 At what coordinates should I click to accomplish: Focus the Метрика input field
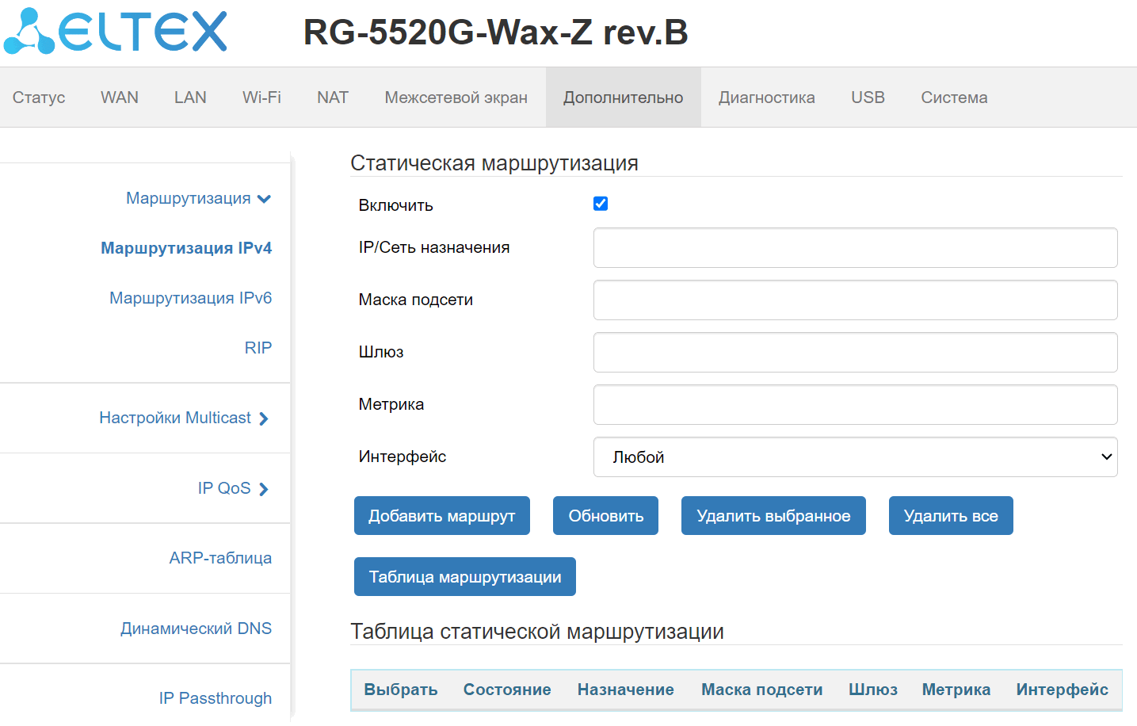click(x=856, y=405)
